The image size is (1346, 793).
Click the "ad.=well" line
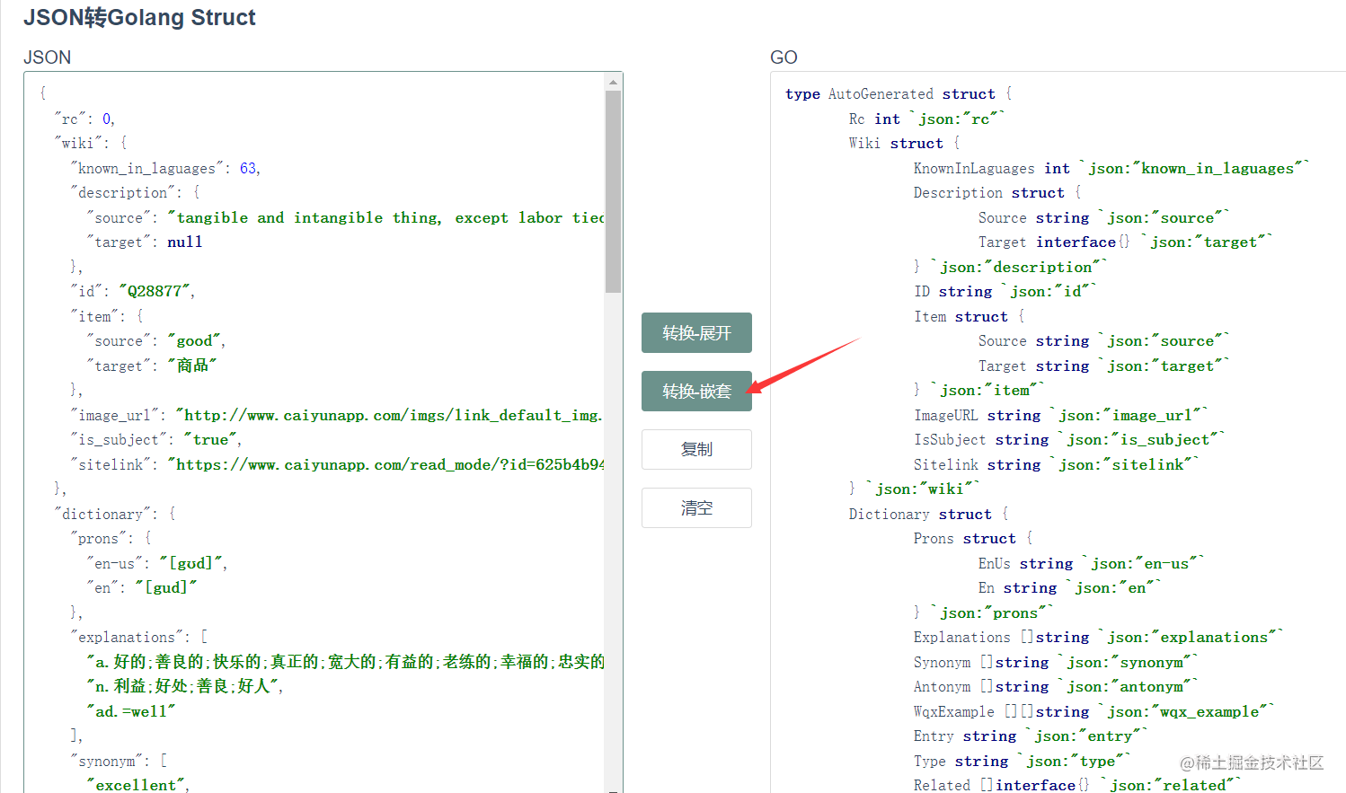coord(131,711)
